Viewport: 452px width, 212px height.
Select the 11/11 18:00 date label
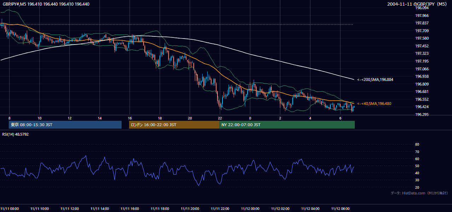pos(160,208)
